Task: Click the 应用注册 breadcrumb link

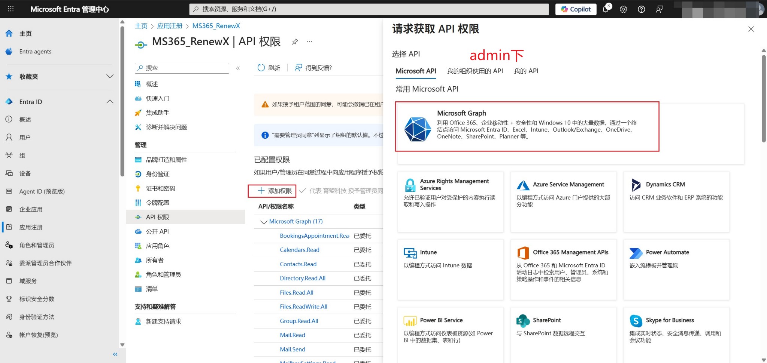Action: tap(170, 26)
